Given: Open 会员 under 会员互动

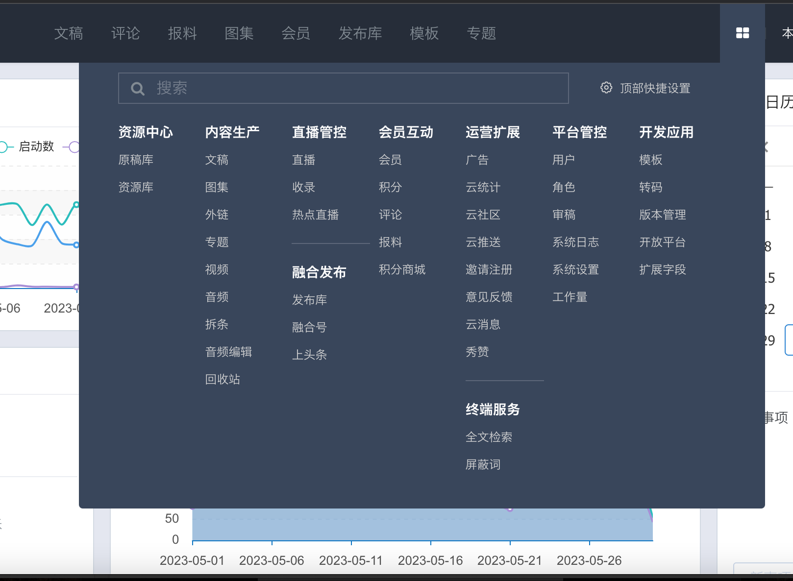Looking at the screenshot, I should [390, 160].
